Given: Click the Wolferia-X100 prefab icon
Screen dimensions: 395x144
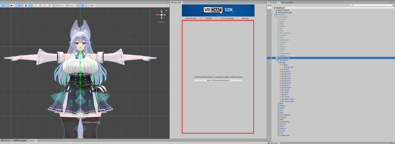Looking at the screenshot, I should (x=276, y=58).
